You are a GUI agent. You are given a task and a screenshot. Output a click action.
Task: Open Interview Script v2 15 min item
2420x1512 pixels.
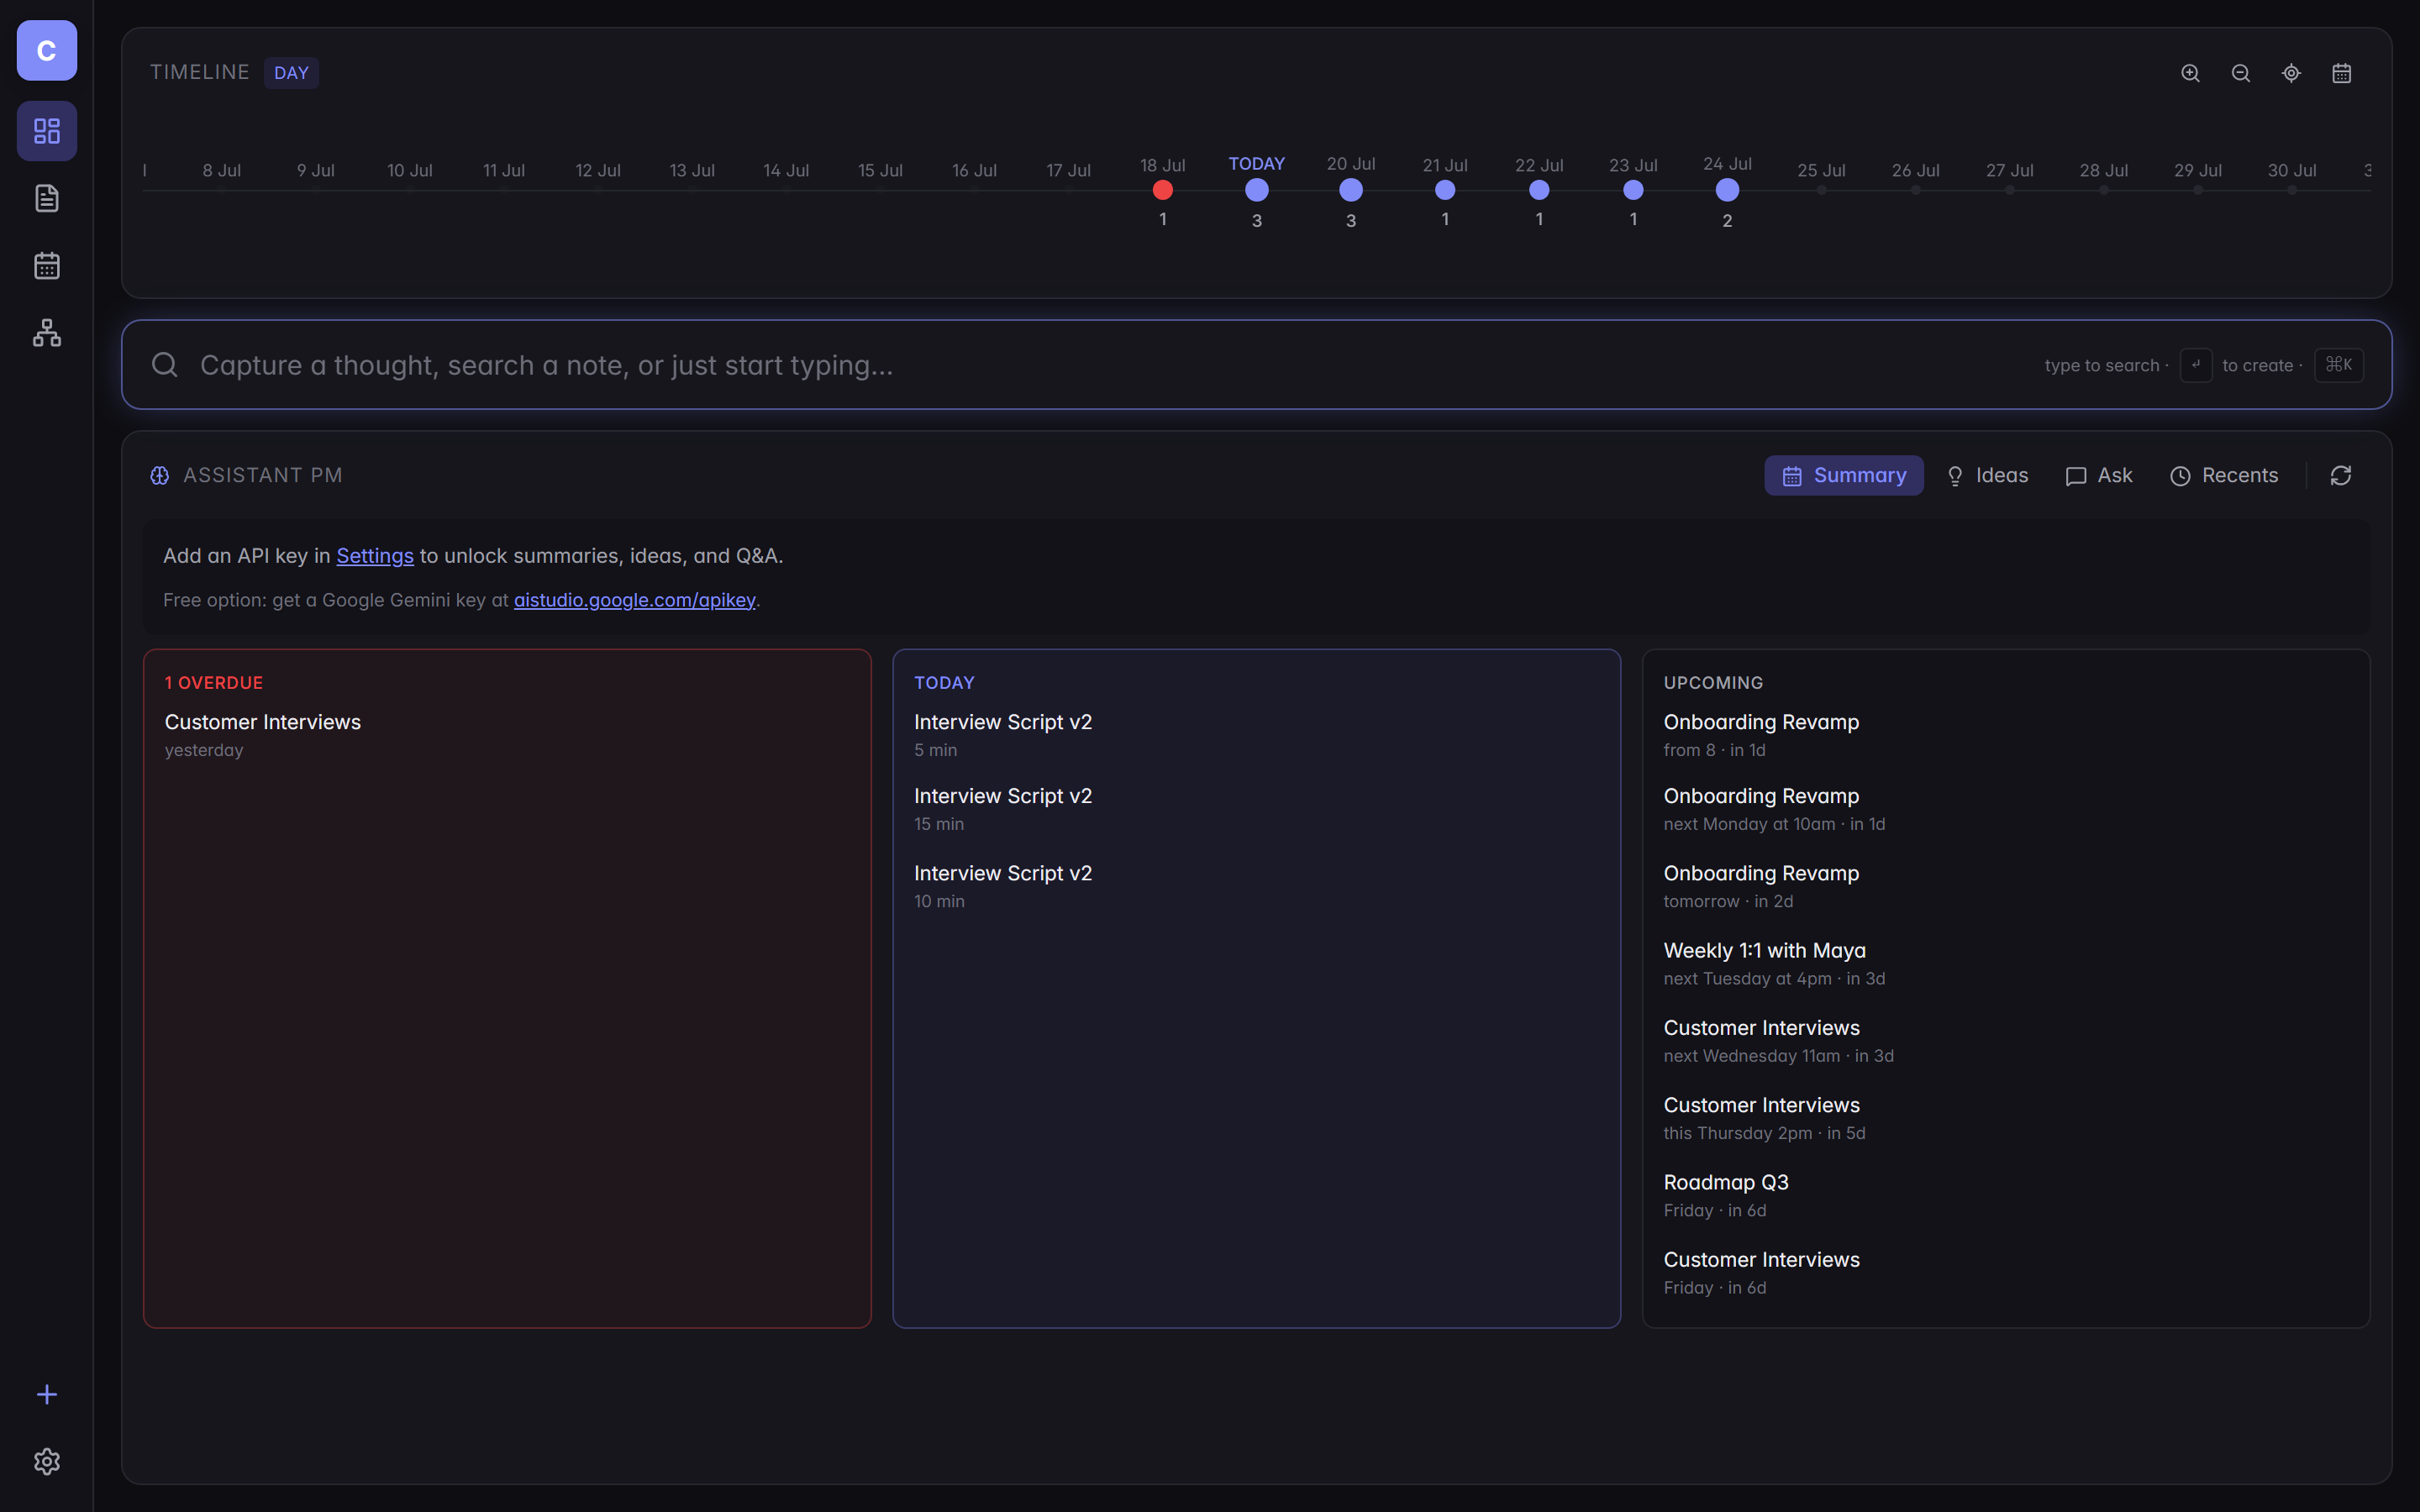(1256, 809)
